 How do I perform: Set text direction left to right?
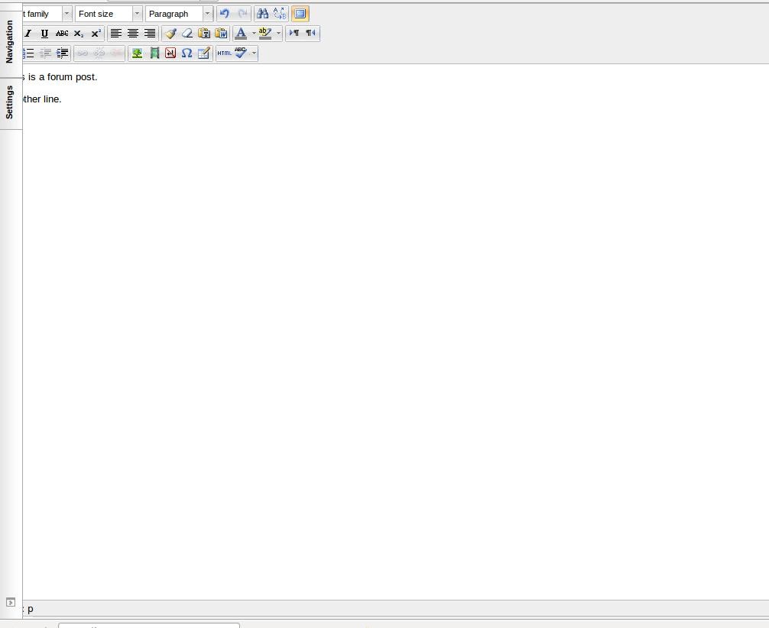tap(294, 34)
